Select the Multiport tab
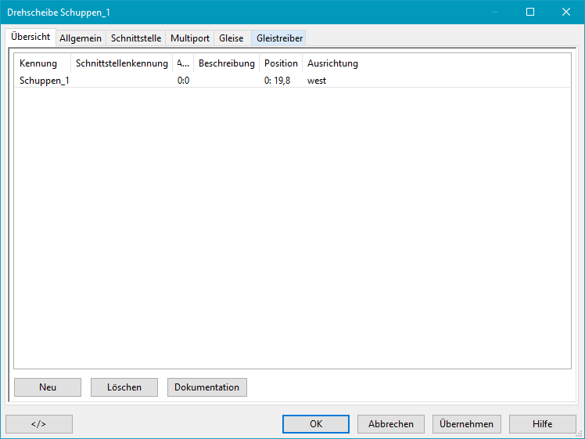Screen dimensions: 585x439 click(x=190, y=38)
